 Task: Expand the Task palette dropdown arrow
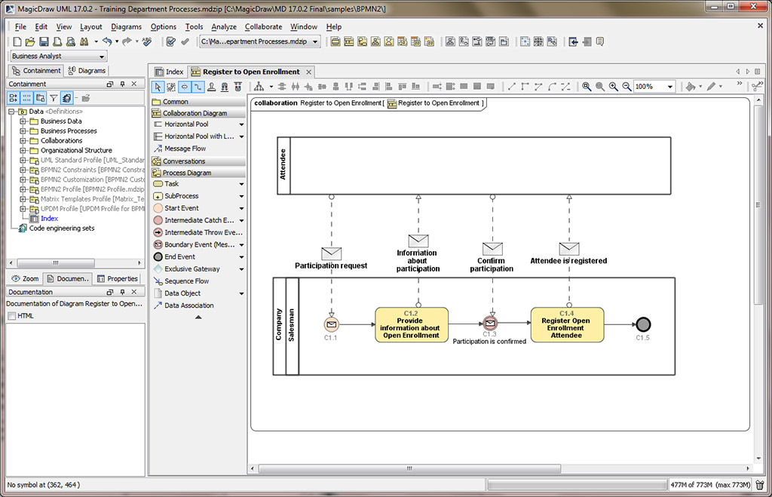pos(240,183)
